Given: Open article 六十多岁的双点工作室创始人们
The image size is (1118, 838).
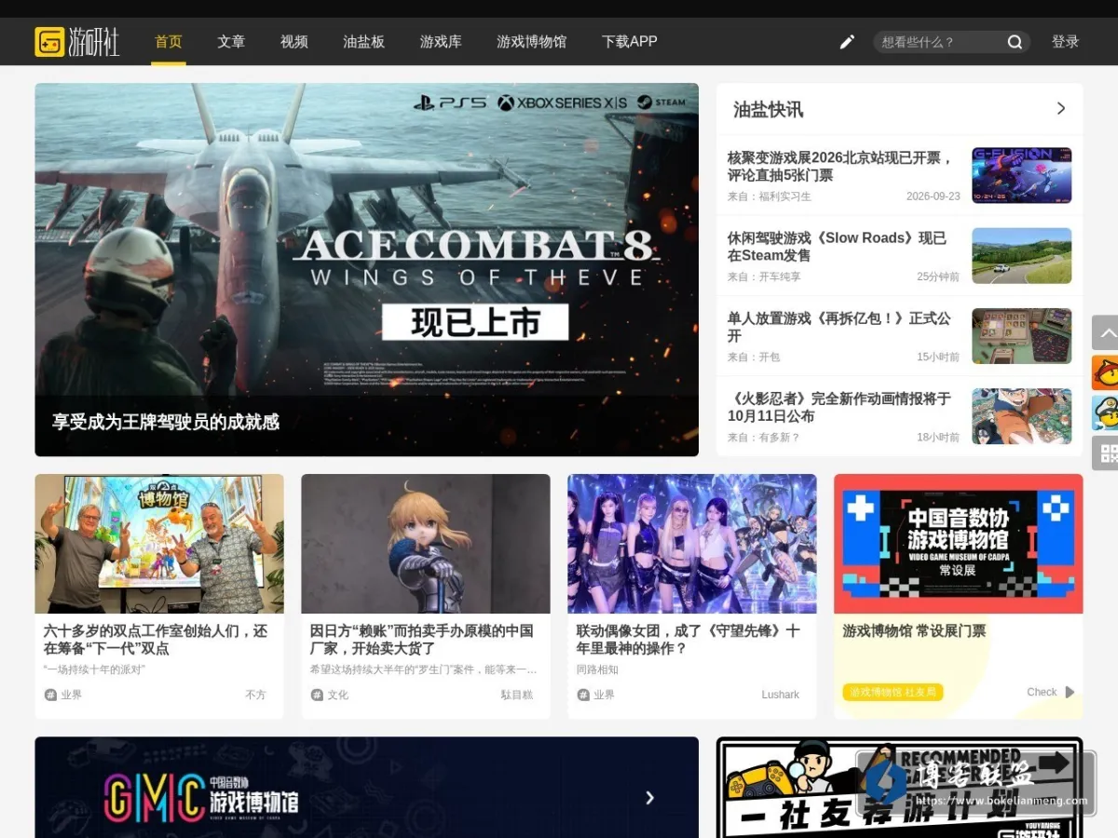Looking at the screenshot, I should coord(156,640).
